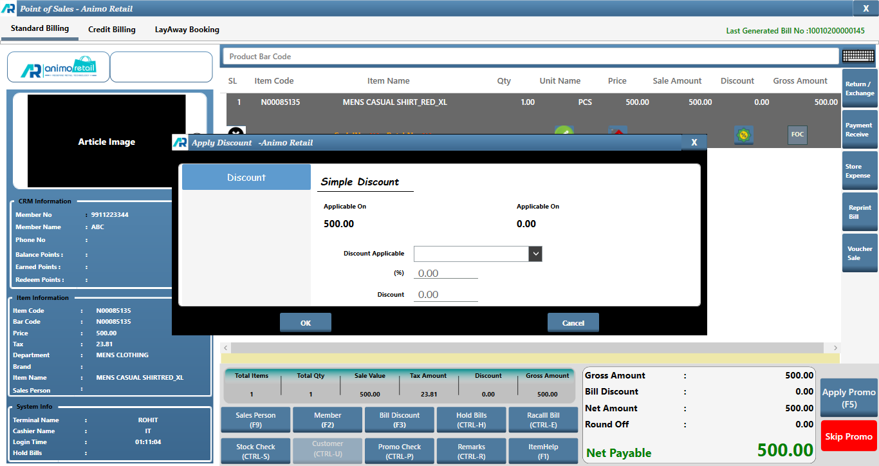The width and height of the screenshot is (879, 466).
Task: Click Promo Check (CTRL-P) button
Action: (400, 451)
